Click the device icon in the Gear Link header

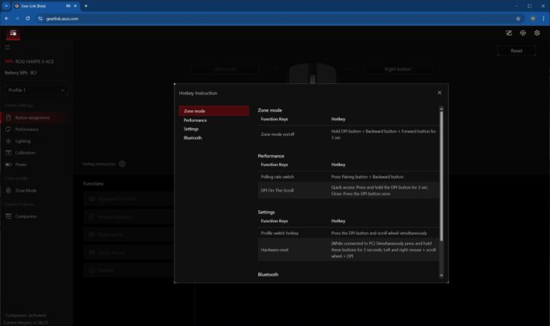13,33
